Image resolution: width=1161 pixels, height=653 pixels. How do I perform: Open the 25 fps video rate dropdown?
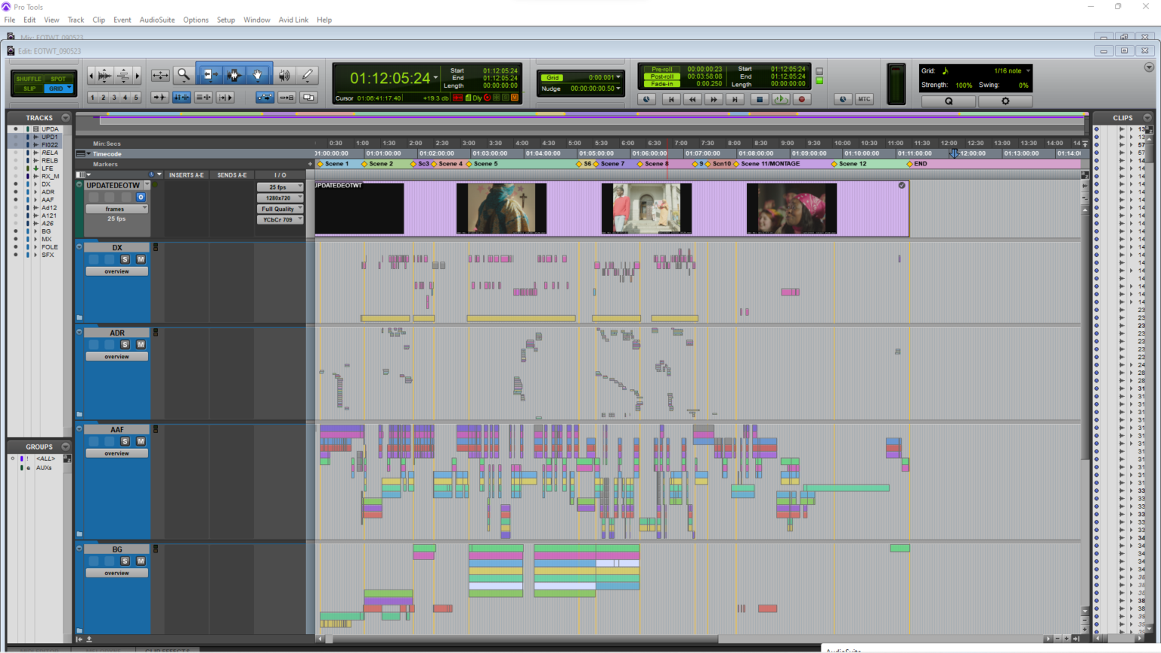pyautogui.click(x=280, y=187)
